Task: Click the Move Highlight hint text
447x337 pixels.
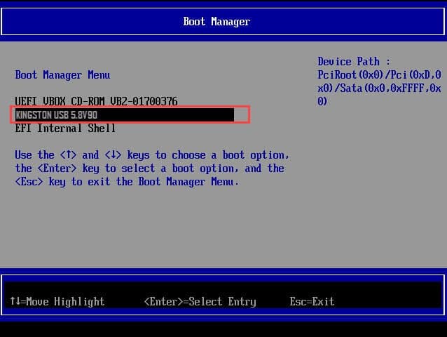Action: [57, 302]
